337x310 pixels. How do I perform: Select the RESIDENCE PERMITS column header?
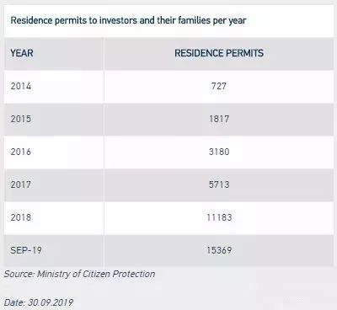pos(219,53)
